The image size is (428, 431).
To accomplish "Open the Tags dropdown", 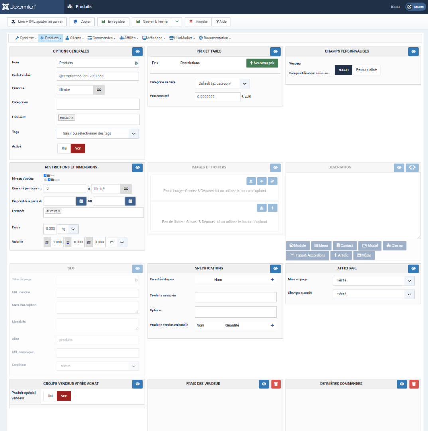I will pyautogui.click(x=98, y=134).
